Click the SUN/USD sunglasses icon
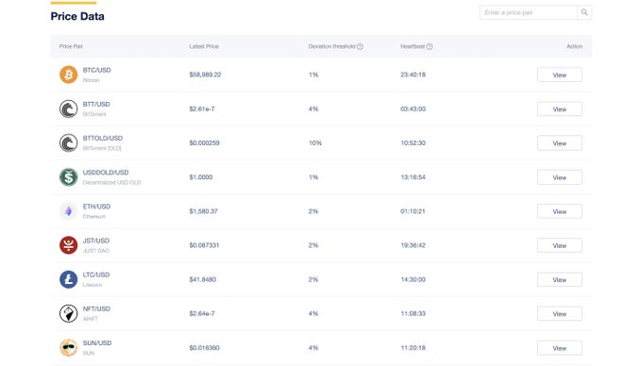 pos(68,348)
